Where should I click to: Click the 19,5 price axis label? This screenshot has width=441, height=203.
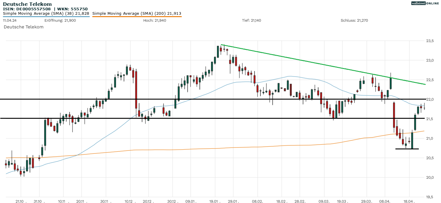pos(429,197)
